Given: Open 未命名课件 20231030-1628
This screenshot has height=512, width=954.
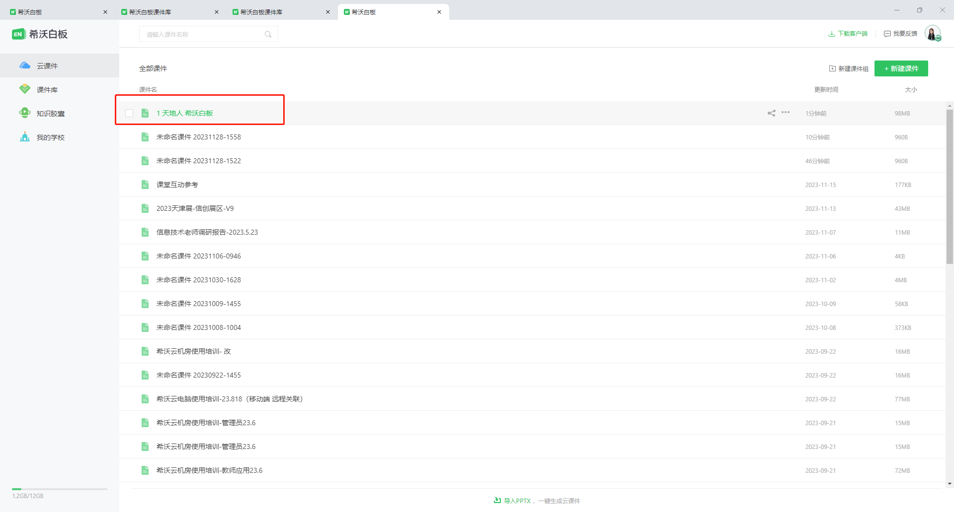Looking at the screenshot, I should (x=198, y=280).
